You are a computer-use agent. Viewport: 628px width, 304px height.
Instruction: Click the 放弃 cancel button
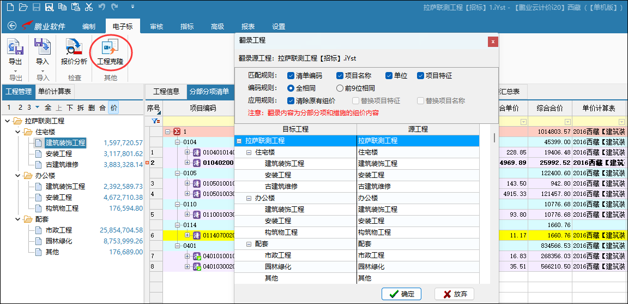point(454,294)
